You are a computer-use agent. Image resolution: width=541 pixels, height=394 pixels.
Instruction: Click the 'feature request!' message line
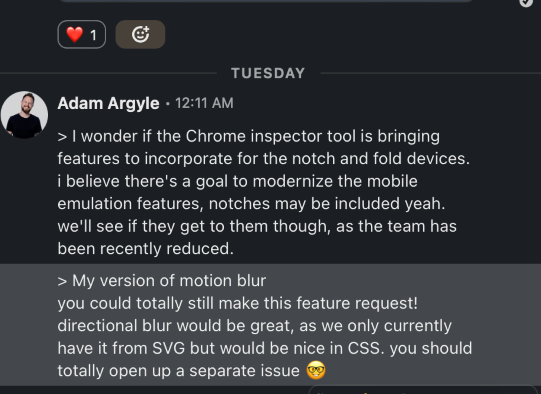pyautogui.click(x=237, y=303)
